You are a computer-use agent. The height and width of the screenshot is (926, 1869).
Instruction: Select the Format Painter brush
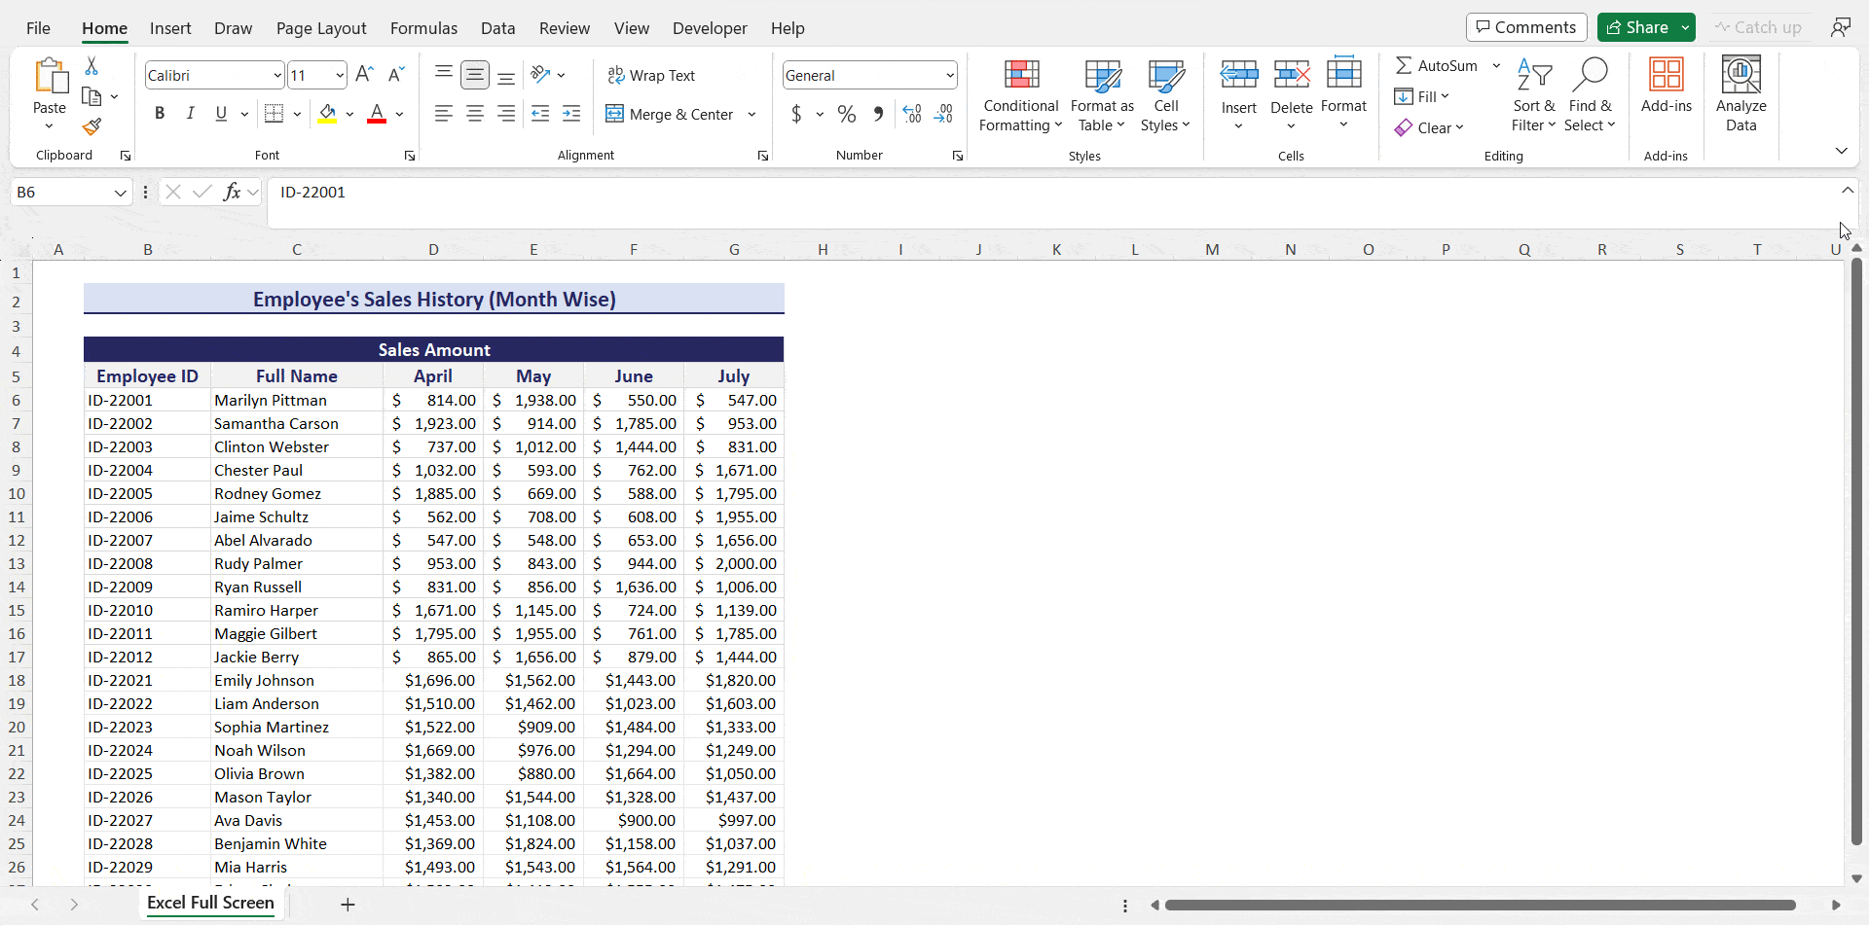[92, 127]
